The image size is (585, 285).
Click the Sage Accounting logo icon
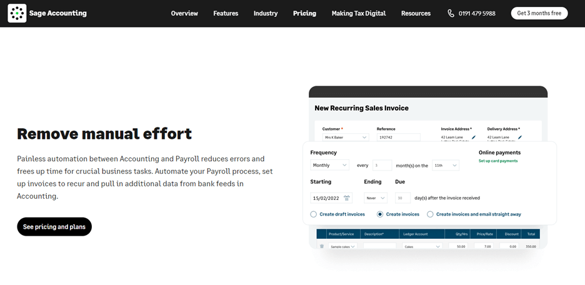(17, 13)
